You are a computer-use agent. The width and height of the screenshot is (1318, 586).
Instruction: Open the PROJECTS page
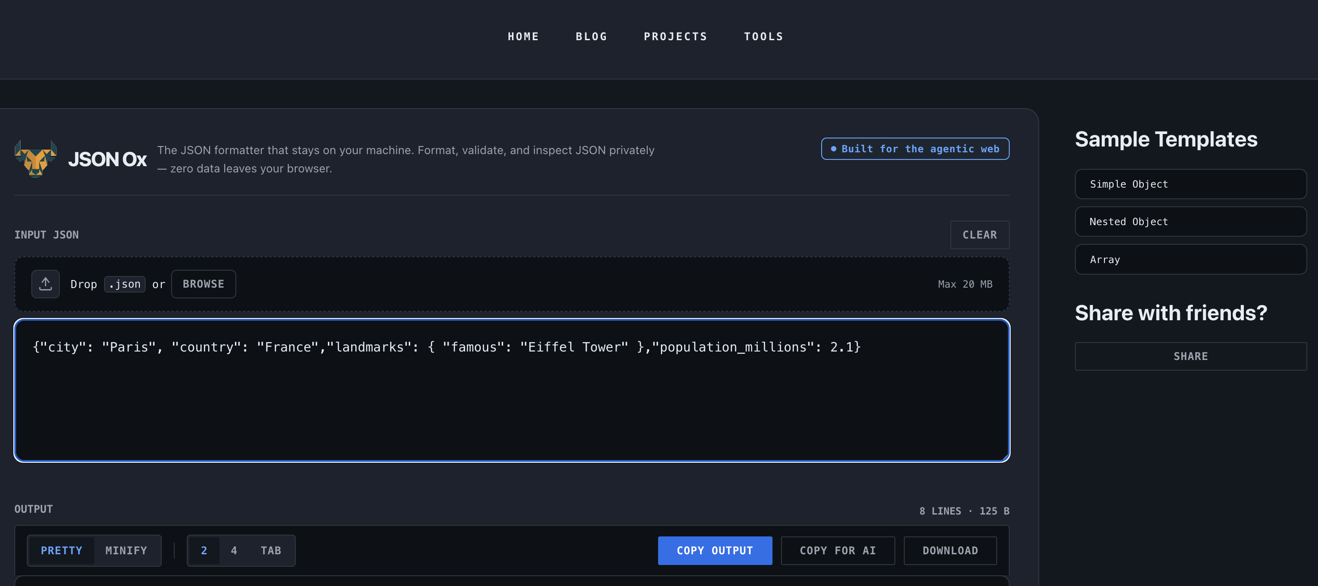tap(675, 36)
